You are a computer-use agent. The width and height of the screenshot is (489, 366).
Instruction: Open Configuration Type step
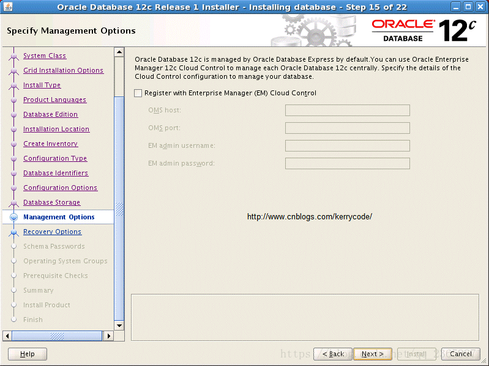tap(55, 158)
